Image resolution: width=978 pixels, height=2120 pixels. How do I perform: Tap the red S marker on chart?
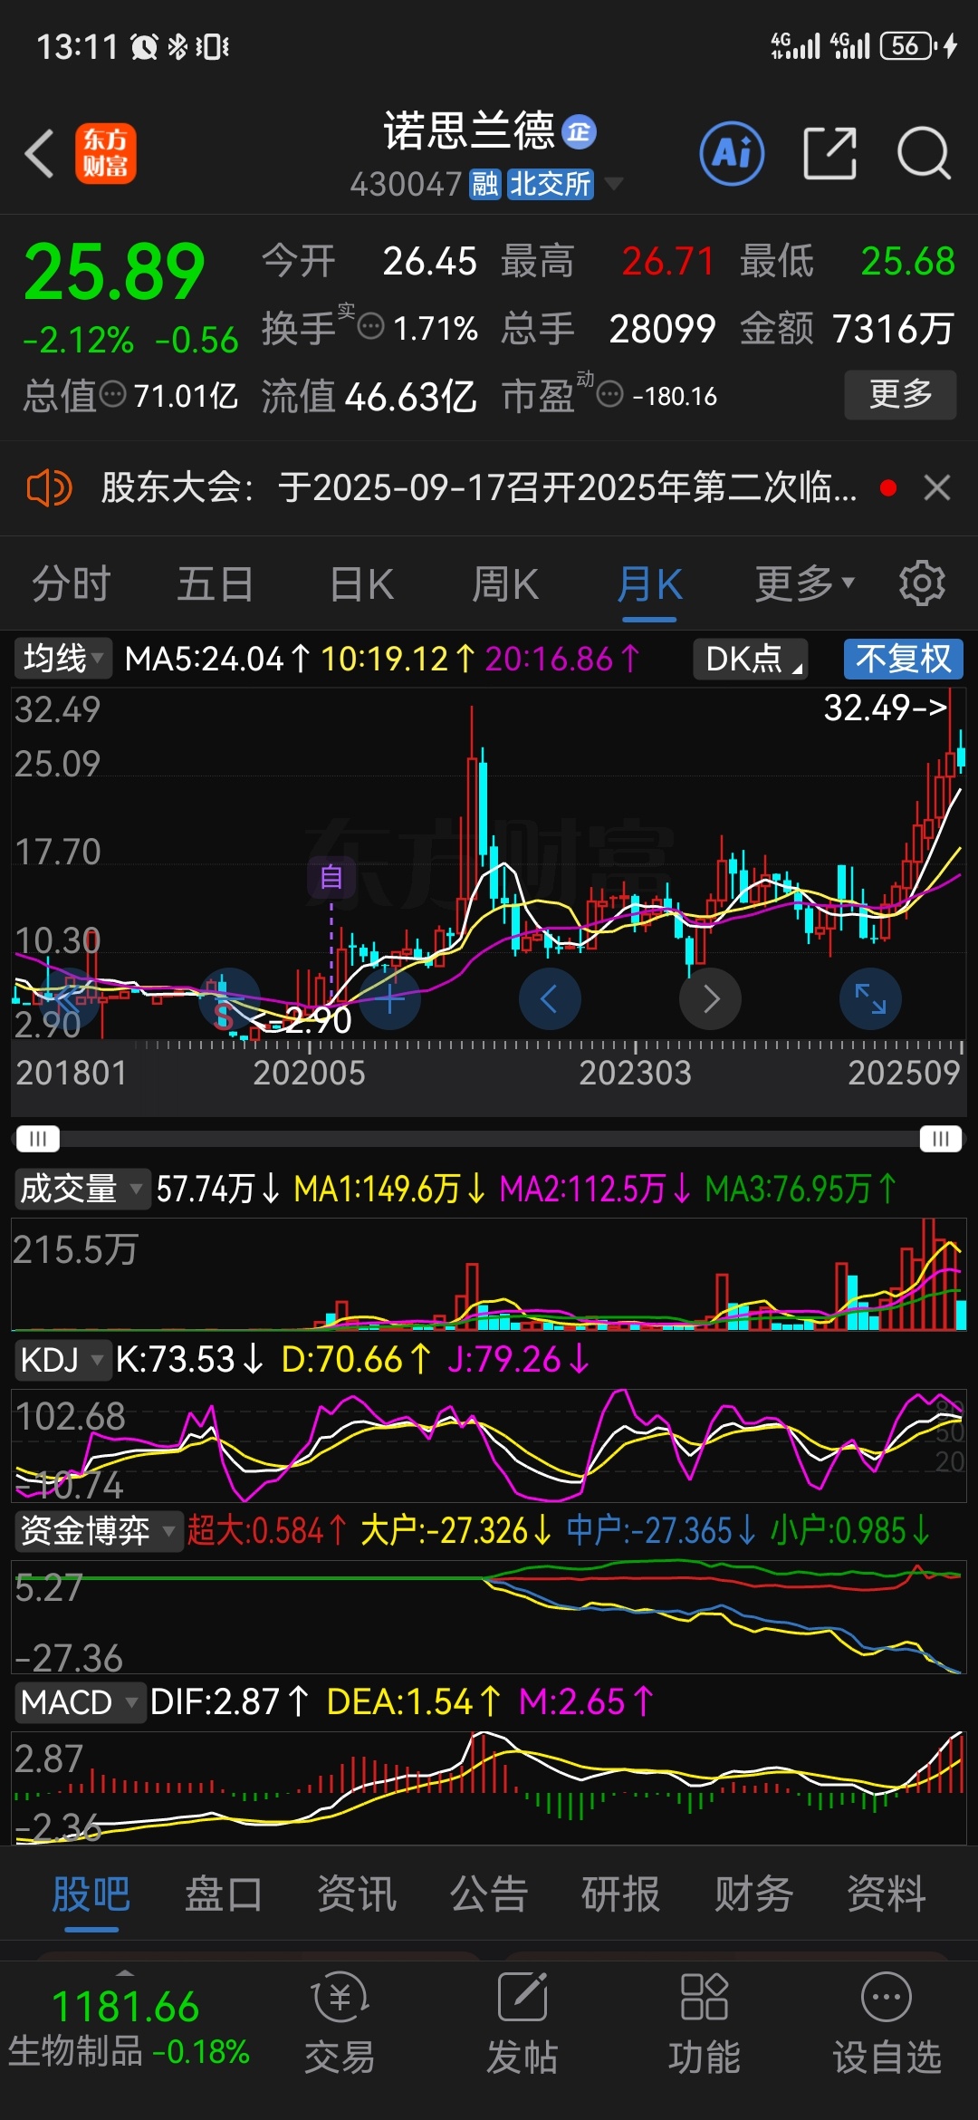pyautogui.click(x=224, y=1016)
